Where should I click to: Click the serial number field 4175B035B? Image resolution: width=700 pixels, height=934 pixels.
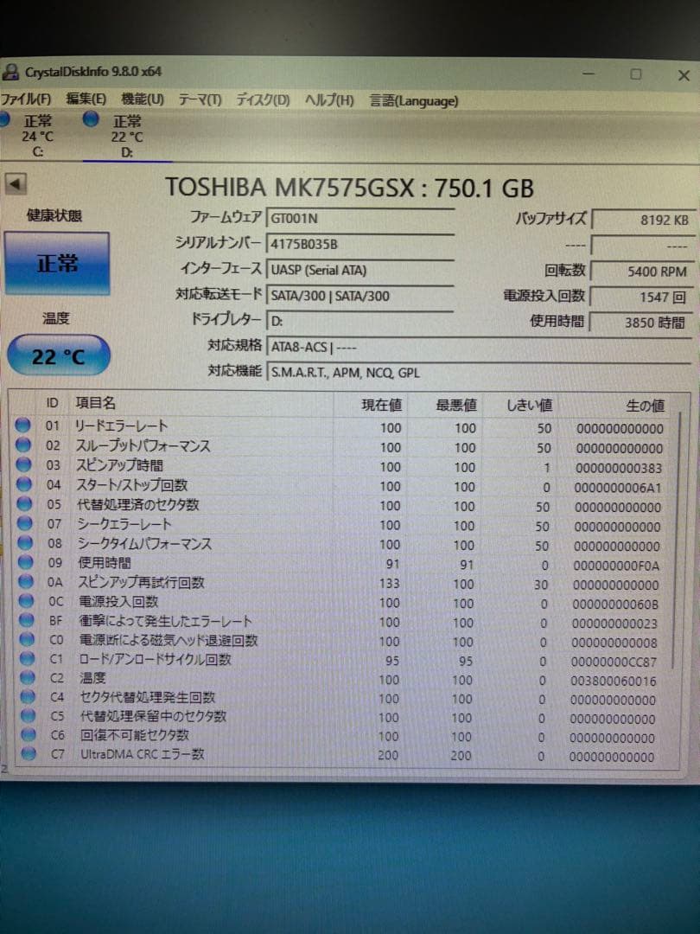tap(360, 244)
